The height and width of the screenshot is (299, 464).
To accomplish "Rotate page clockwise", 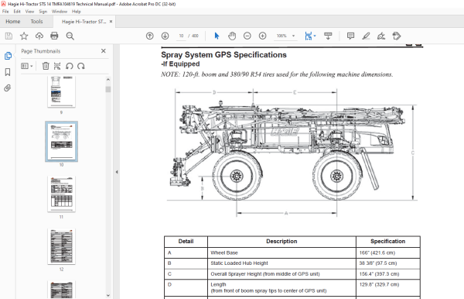I will click(81, 66).
